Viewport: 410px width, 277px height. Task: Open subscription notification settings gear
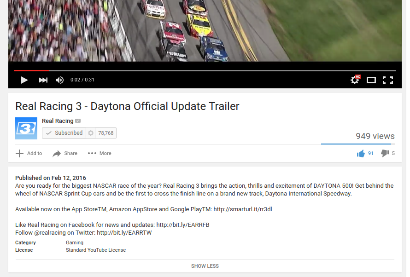(91, 133)
